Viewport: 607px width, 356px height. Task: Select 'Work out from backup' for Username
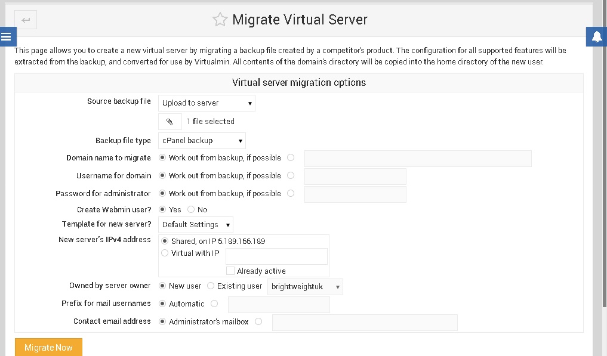tap(162, 175)
